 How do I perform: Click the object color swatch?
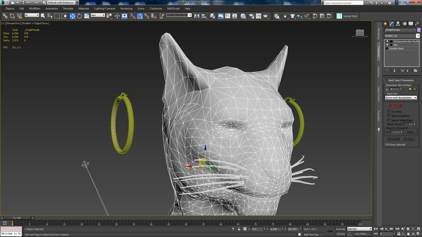pos(419,30)
